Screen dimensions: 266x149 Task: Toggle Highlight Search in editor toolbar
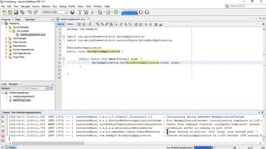coord(111,24)
